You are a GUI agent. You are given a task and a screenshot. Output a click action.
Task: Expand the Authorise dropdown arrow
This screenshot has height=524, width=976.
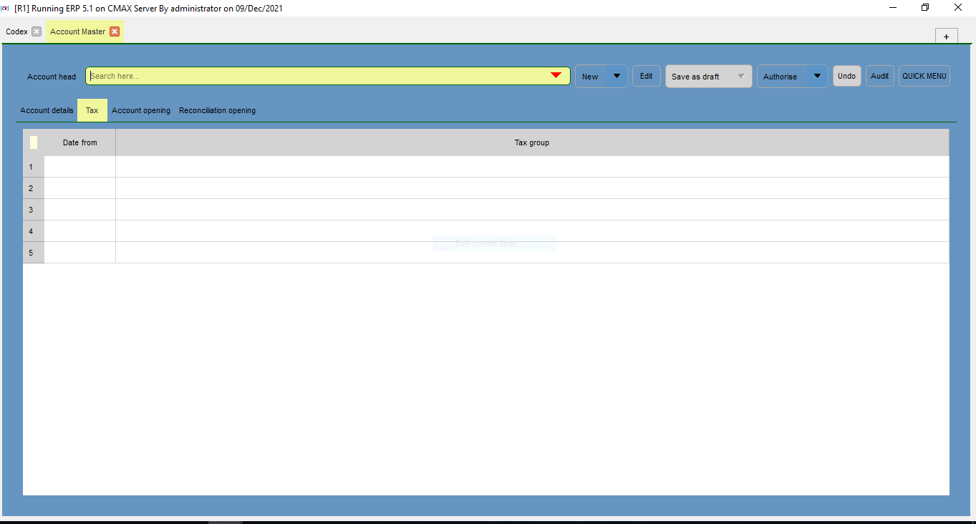(816, 75)
